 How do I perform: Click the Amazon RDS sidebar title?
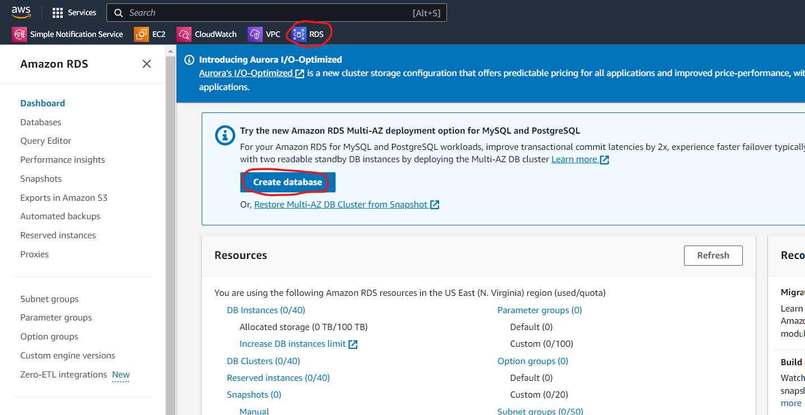tap(54, 64)
